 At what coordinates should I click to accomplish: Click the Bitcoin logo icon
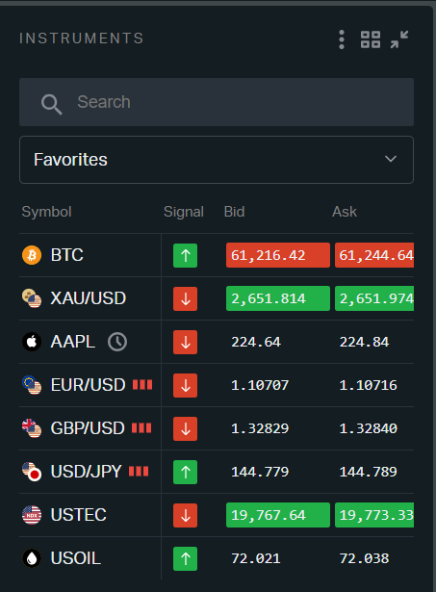(32, 255)
